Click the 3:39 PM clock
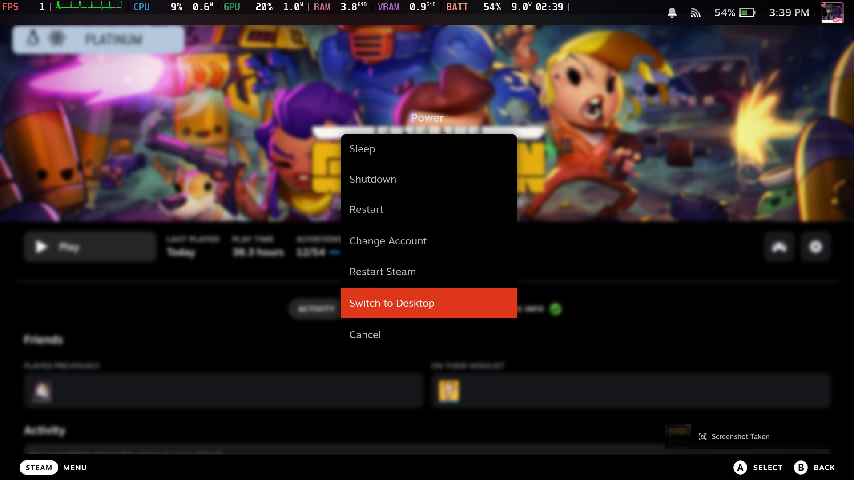 789,13
